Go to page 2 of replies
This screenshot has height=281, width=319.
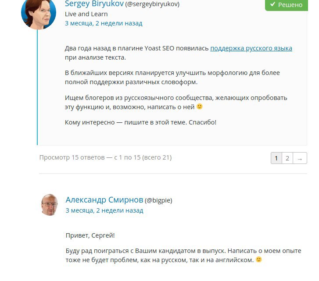pyautogui.click(x=287, y=158)
